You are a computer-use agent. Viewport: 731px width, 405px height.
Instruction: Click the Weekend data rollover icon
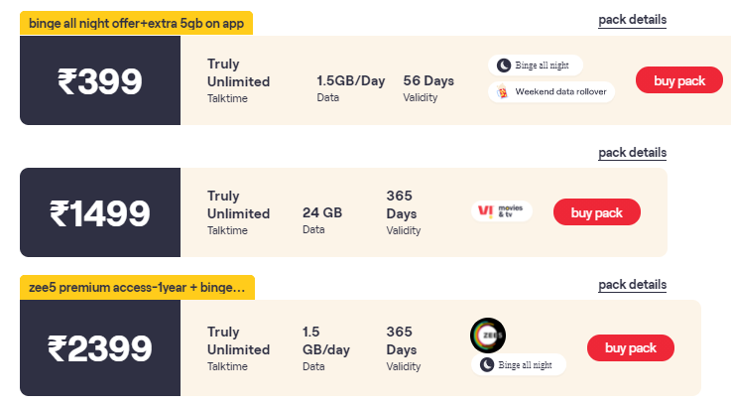tap(502, 91)
